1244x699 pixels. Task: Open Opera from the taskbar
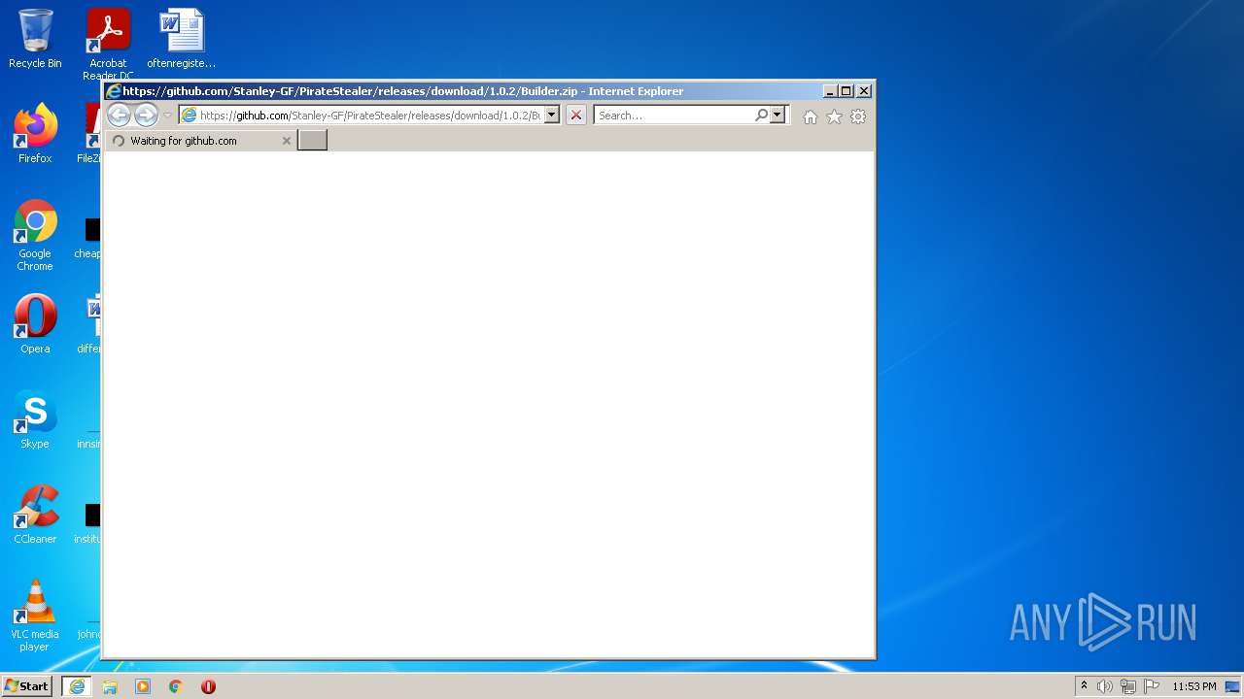coord(208,686)
